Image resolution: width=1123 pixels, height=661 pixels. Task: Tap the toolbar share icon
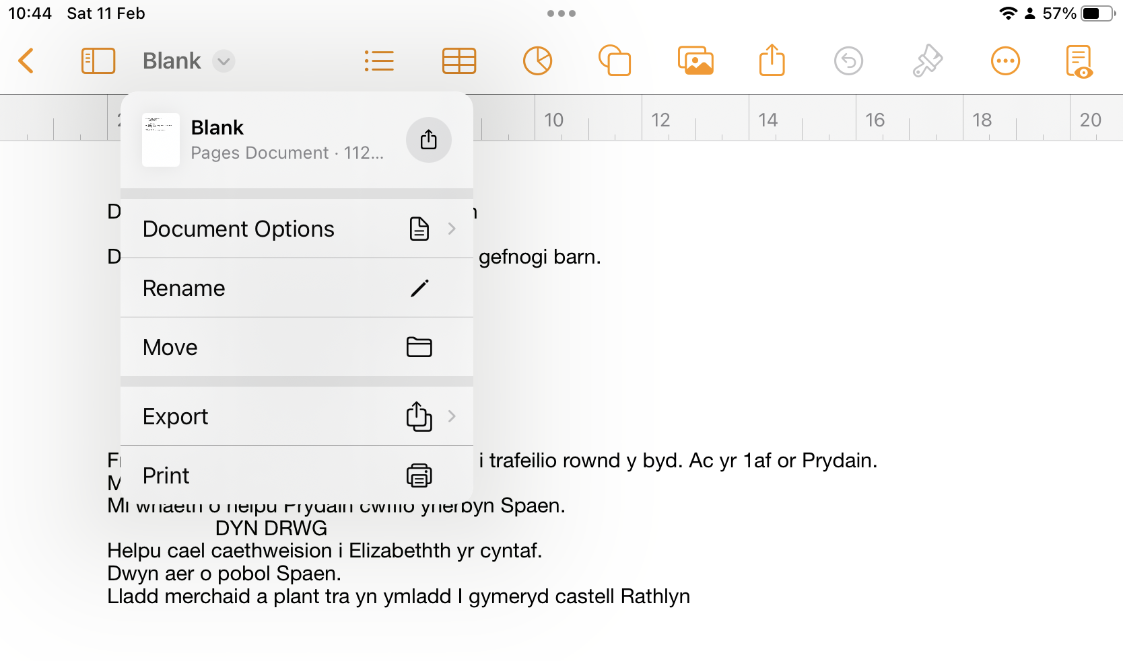772,61
